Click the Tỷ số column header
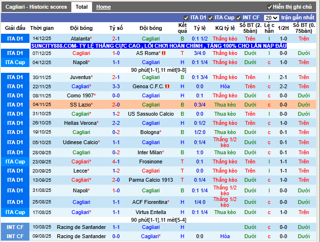320x242 pixels. point(116,28)
